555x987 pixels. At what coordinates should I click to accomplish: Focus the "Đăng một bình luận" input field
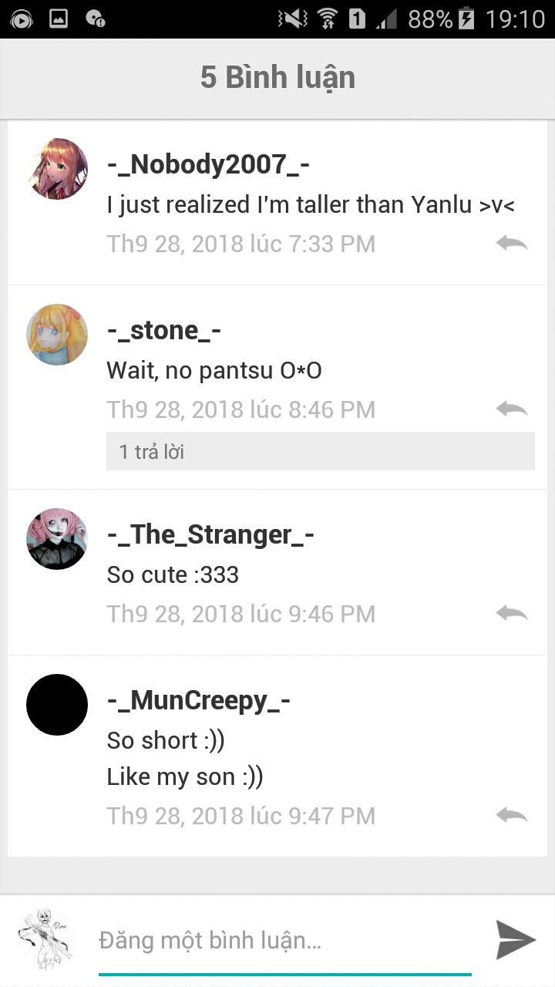pyautogui.click(x=285, y=941)
